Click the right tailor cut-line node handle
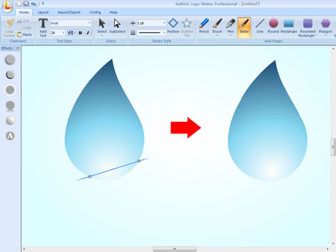 pyautogui.click(x=139, y=161)
